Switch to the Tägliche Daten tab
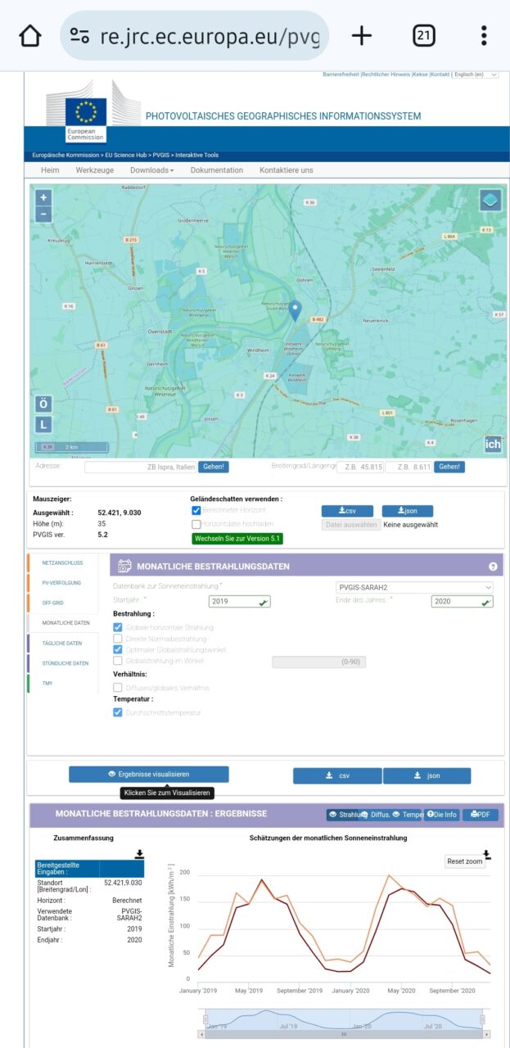The height and width of the screenshot is (1048, 510). (64, 643)
